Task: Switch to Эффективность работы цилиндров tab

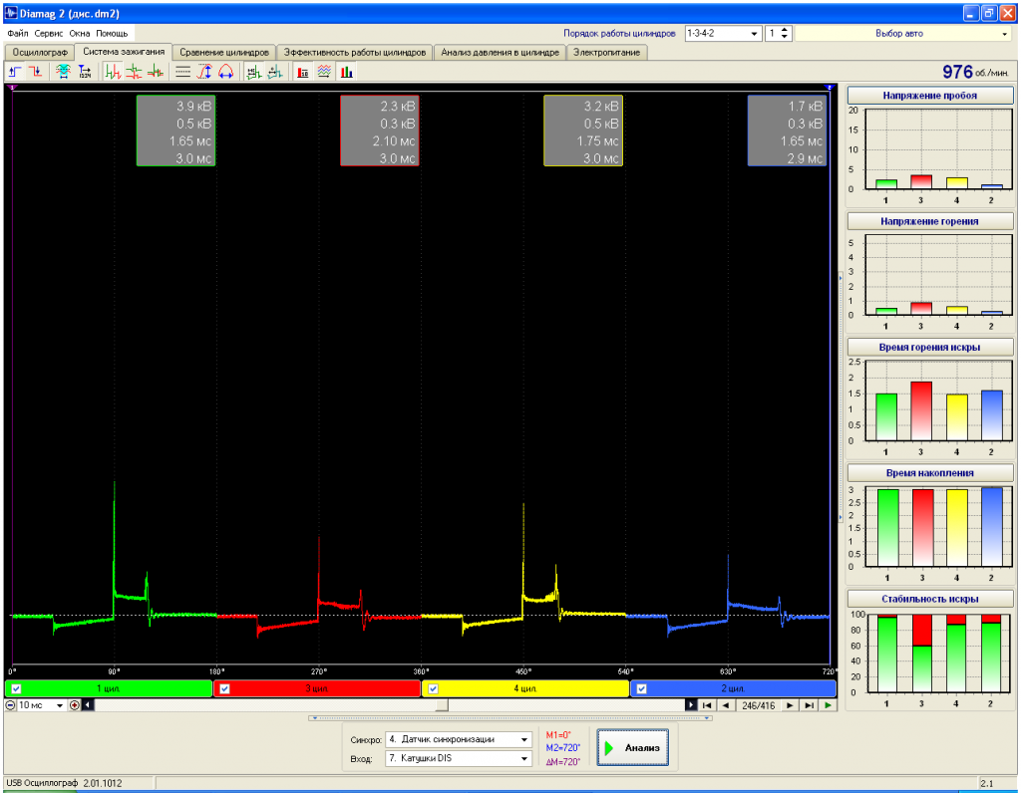Action: pyautogui.click(x=355, y=53)
